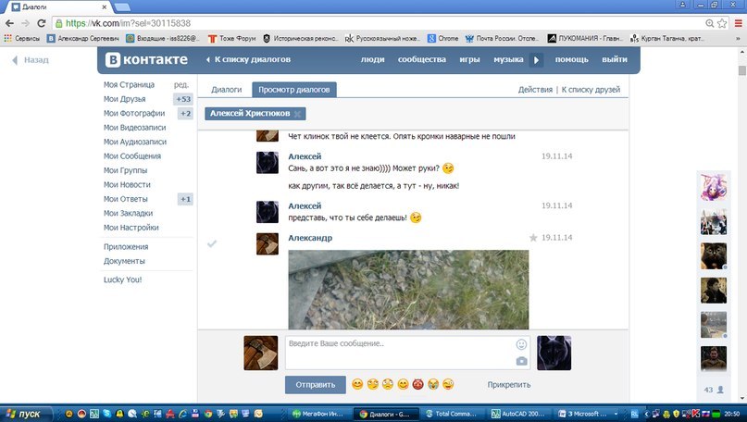This screenshot has height=422, width=747.
Task: Switch to the Диалоги tab
Action: tap(226, 90)
